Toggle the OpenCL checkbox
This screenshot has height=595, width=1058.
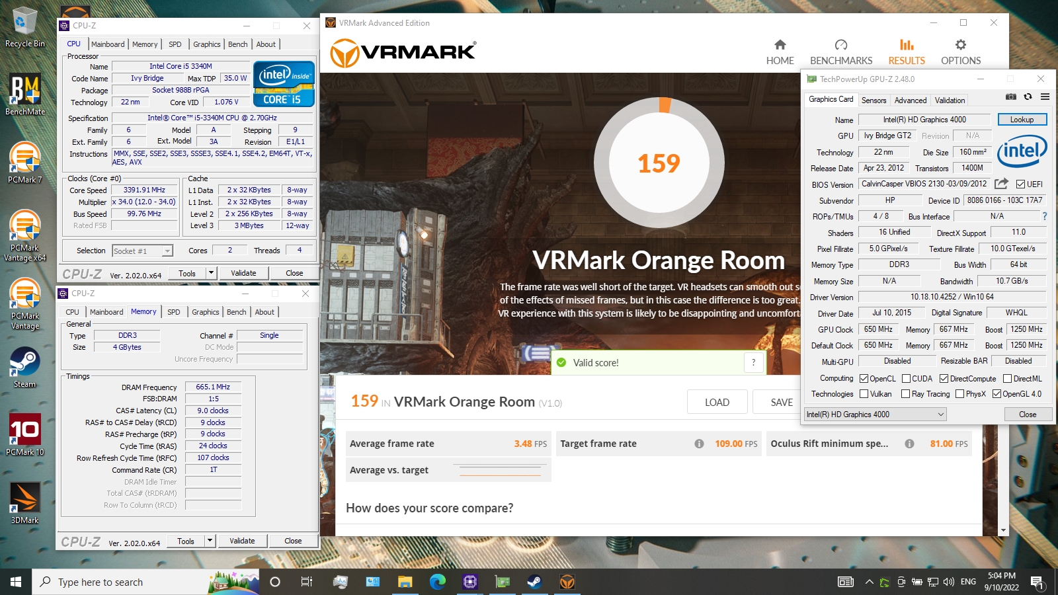864,379
